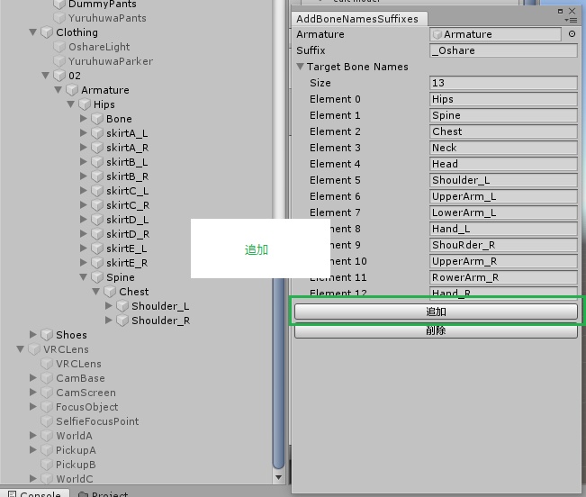This screenshot has width=586, height=497.
Task: Expand the CamBase node
Action: tap(33, 378)
